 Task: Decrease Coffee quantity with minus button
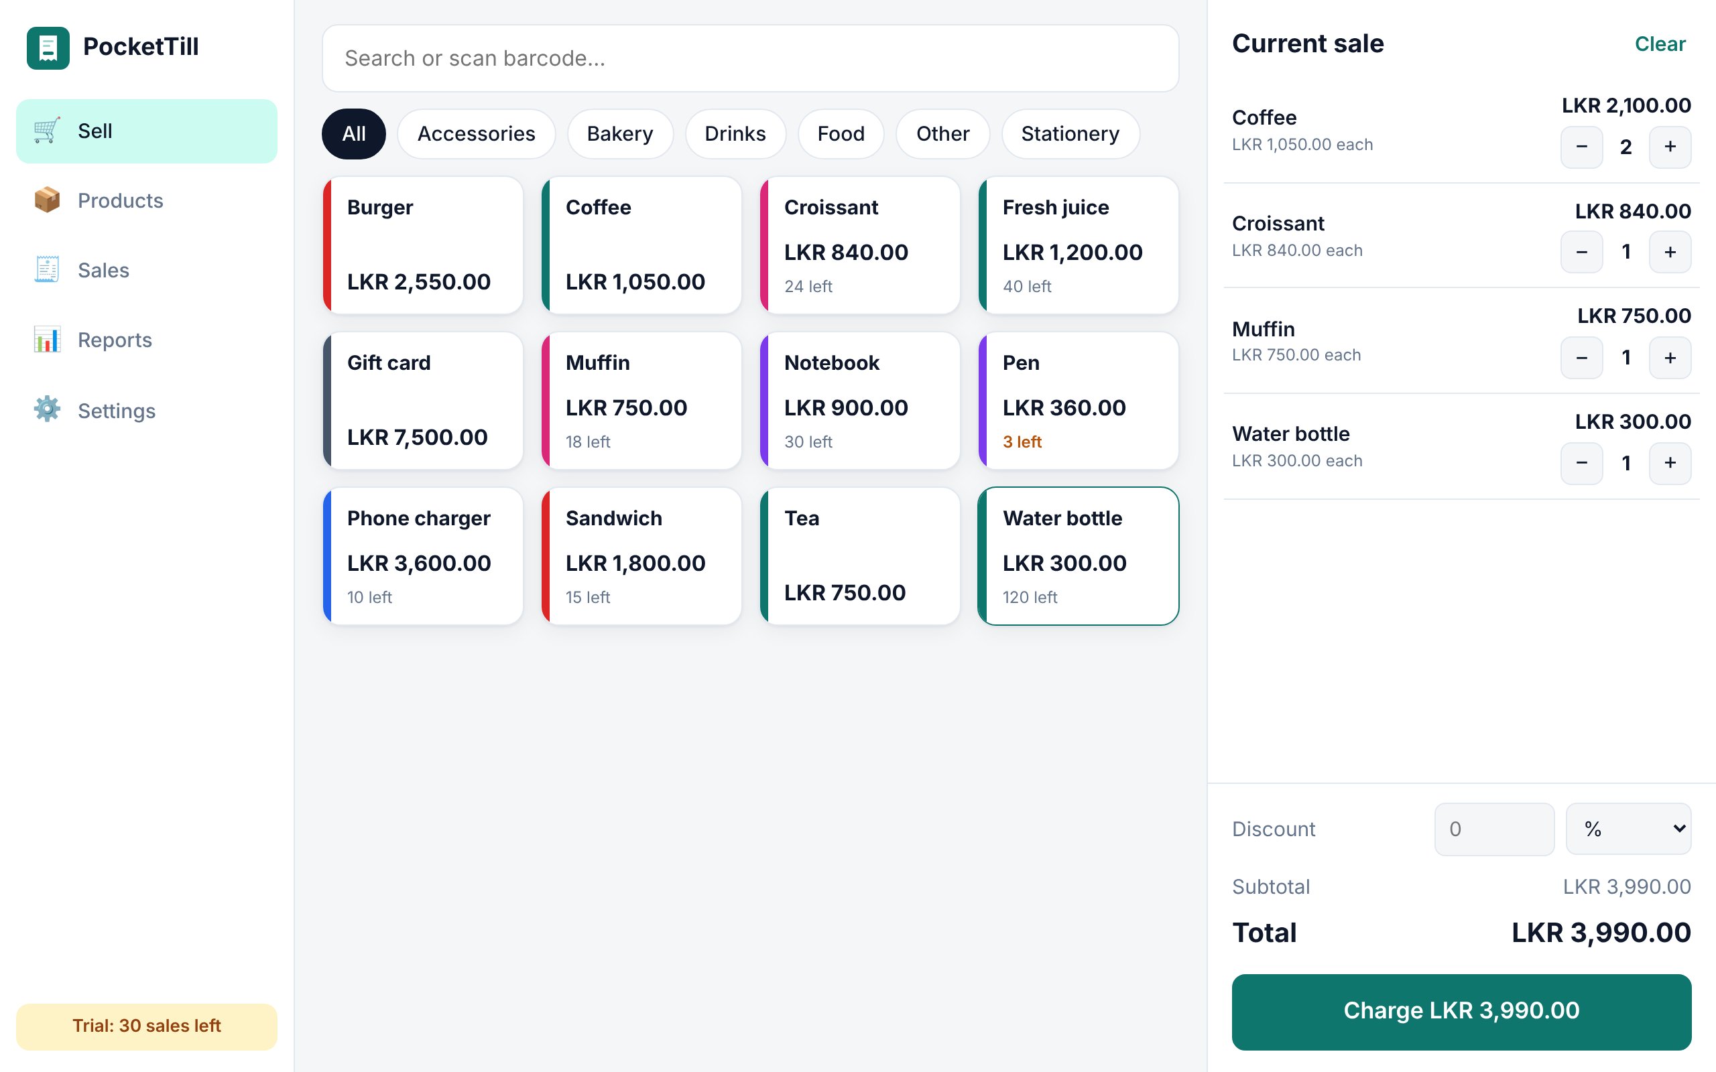1581,147
